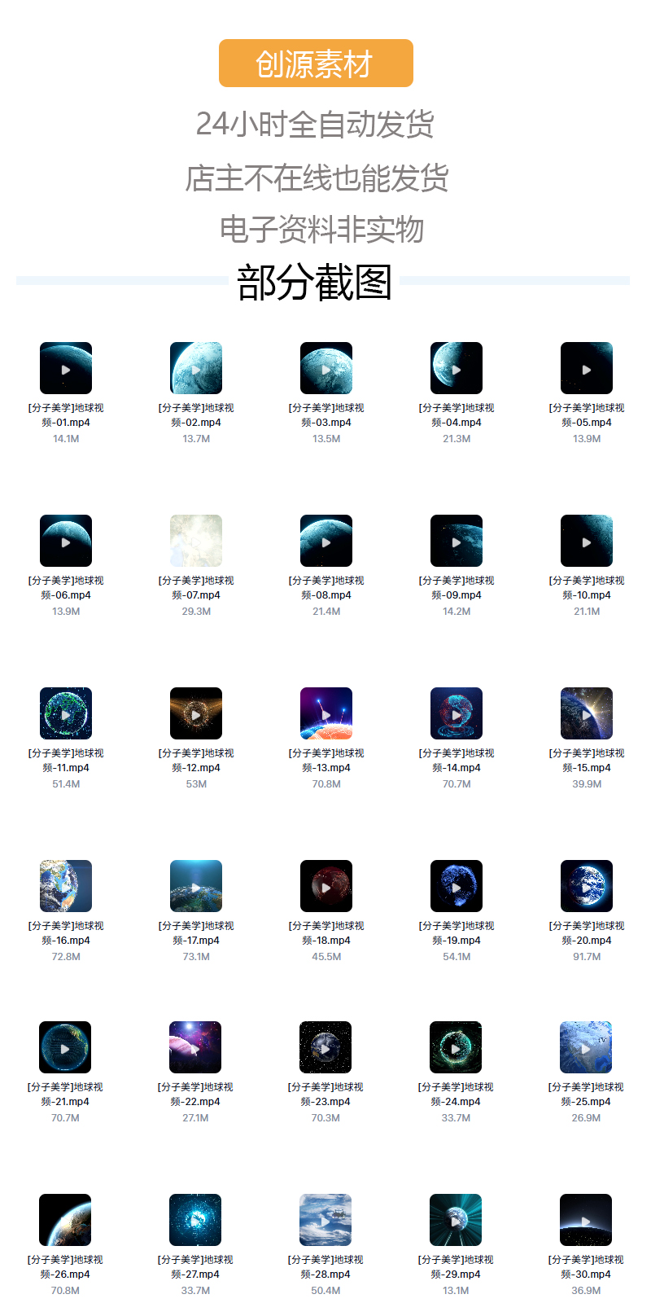The width and height of the screenshot is (651, 1303).
Task: Click the 24小时全自动发货 text line
Action: (x=315, y=124)
